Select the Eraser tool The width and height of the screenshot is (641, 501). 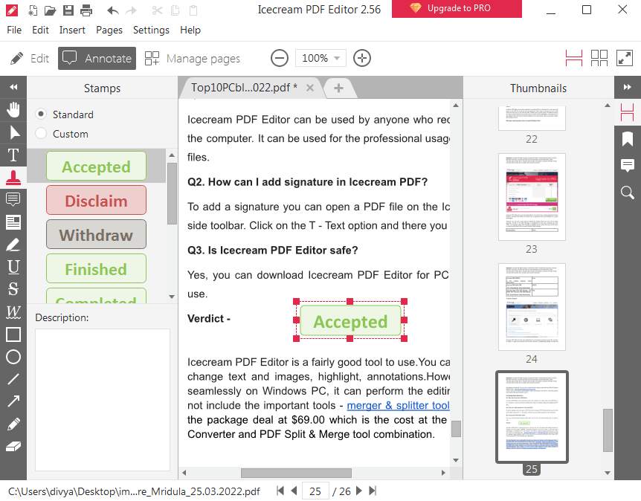13,446
